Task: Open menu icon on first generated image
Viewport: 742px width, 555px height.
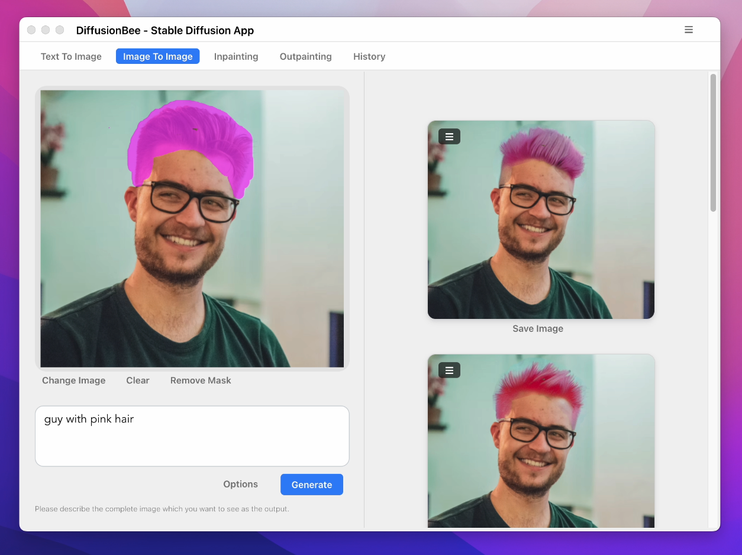Action: pyautogui.click(x=449, y=137)
